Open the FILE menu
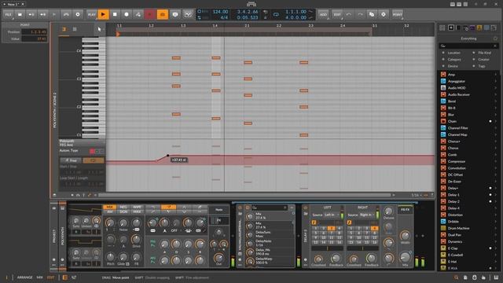 [8, 14]
